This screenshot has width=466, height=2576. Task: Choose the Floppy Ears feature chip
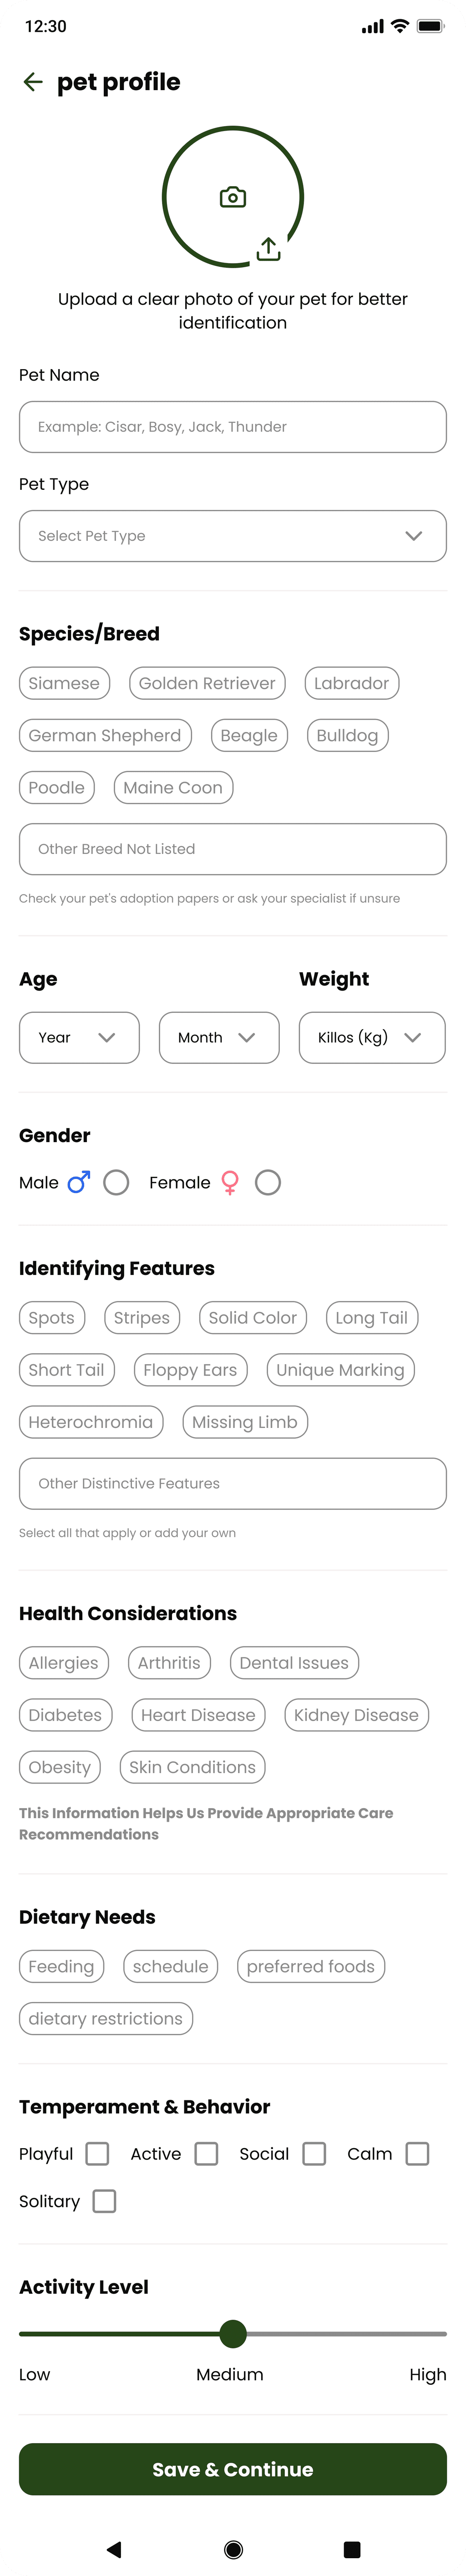190,1370
